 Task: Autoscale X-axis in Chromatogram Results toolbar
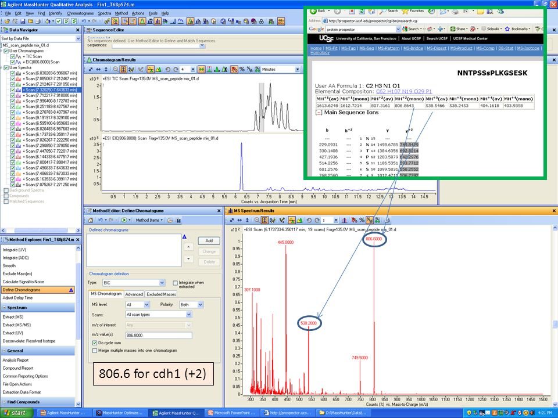click(x=98, y=69)
